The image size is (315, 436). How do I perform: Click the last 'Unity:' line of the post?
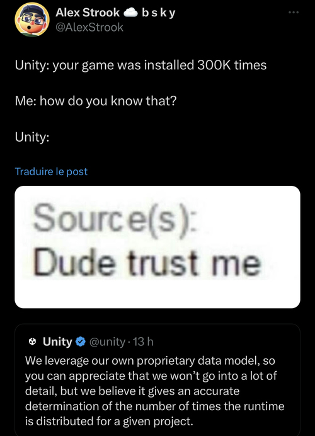pyautogui.click(x=32, y=137)
